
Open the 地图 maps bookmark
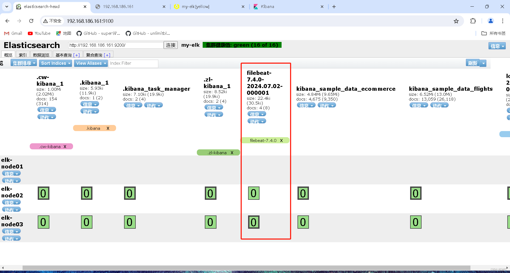click(x=64, y=33)
